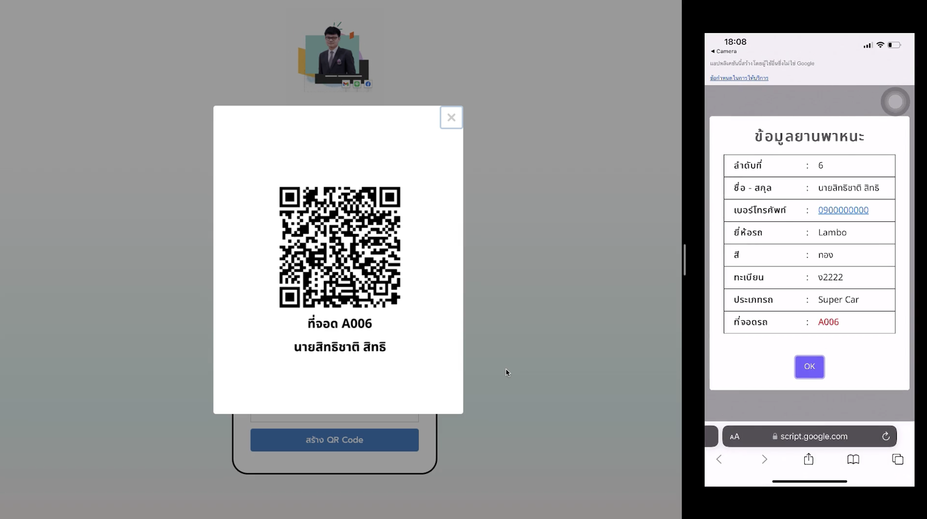The height and width of the screenshot is (519, 927).
Task: Tap the reload page icon
Action: click(x=885, y=436)
